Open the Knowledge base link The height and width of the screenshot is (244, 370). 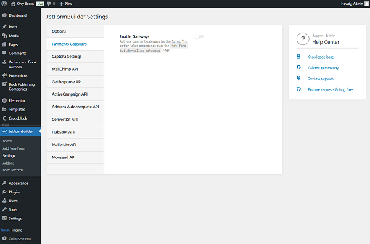click(x=321, y=57)
